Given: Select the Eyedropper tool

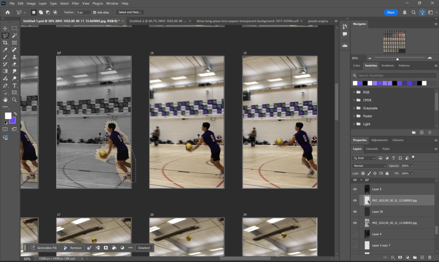Looking at the screenshot, I should [5, 50].
